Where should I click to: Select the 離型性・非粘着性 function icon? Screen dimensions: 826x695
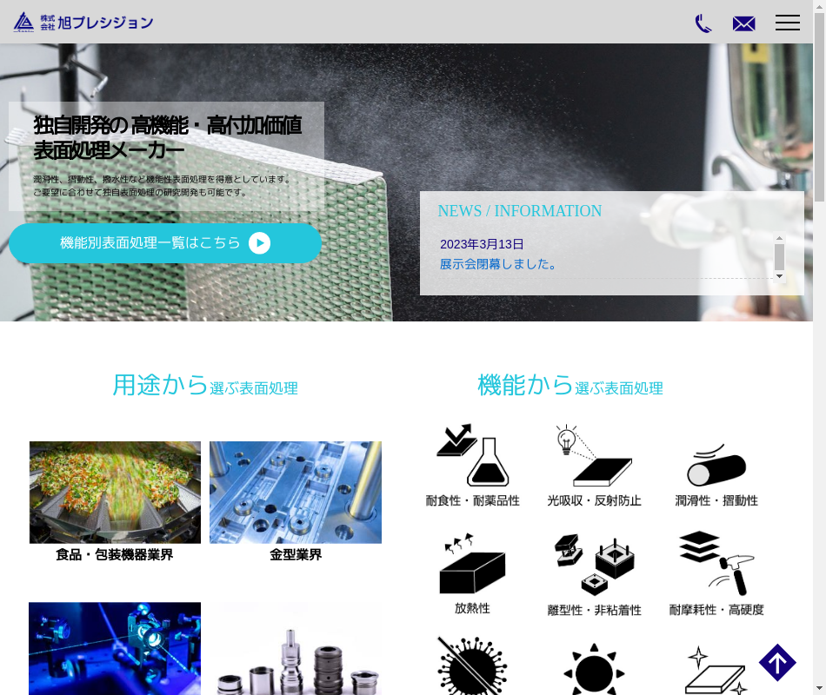pos(594,573)
